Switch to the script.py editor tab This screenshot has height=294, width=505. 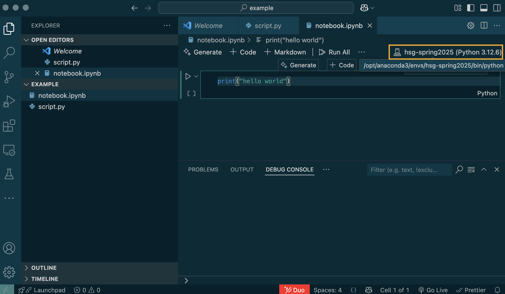pyautogui.click(x=268, y=26)
